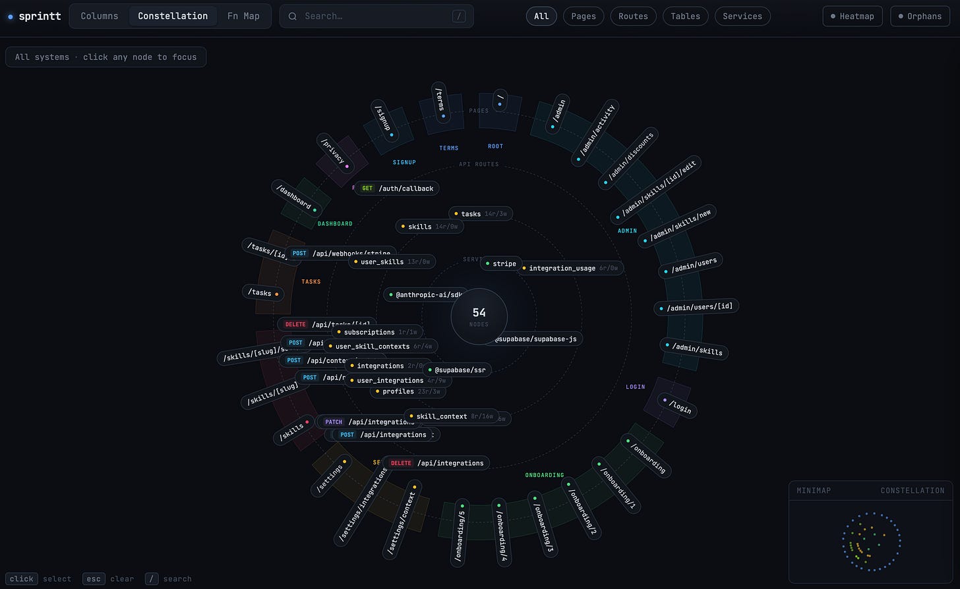Filter by Tables

[x=686, y=16]
